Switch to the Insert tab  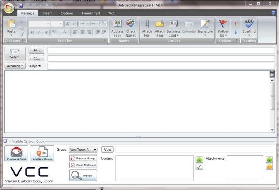pyautogui.click(x=47, y=13)
